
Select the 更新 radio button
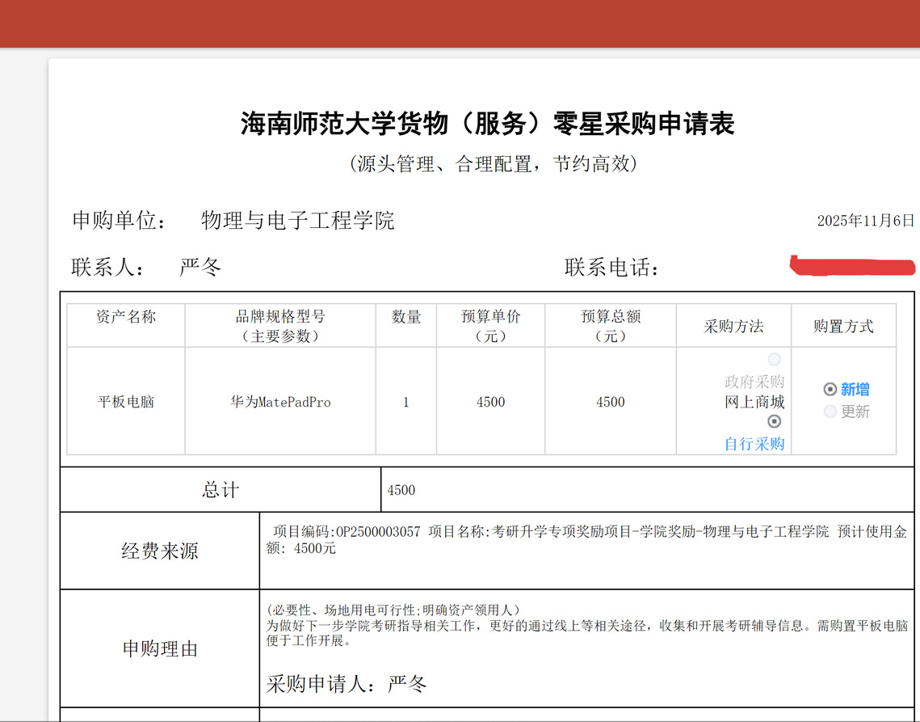click(x=830, y=412)
